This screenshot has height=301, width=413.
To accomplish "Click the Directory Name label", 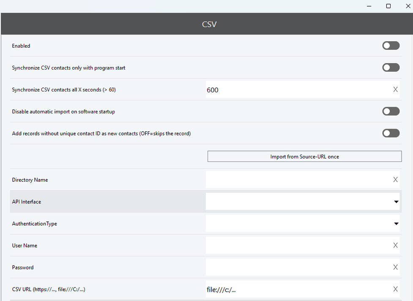I will point(30,180).
